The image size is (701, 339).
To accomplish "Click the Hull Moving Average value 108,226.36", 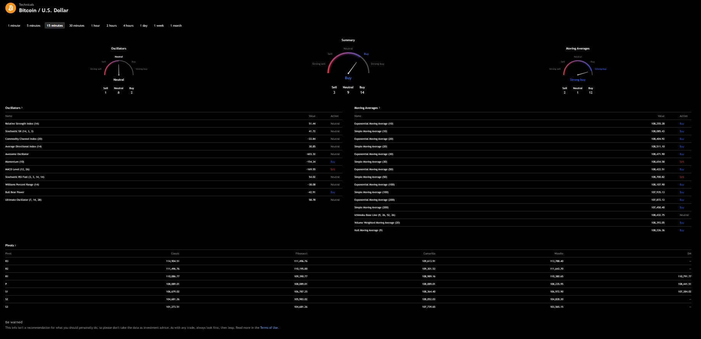I will click(658, 230).
